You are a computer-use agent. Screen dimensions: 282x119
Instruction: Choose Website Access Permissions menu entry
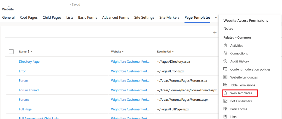245,21
